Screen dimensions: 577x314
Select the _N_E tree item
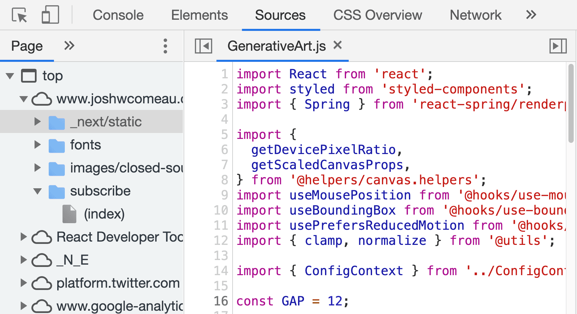point(72,260)
